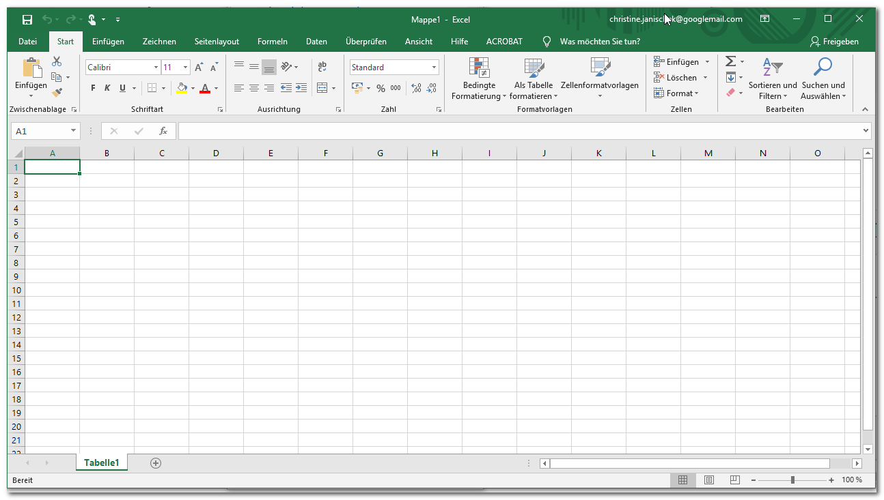The image size is (884, 500).
Task: Open the Calibri font name dropdown
Action: (x=155, y=68)
